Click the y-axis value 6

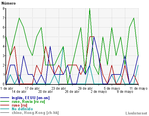(4, 27)
